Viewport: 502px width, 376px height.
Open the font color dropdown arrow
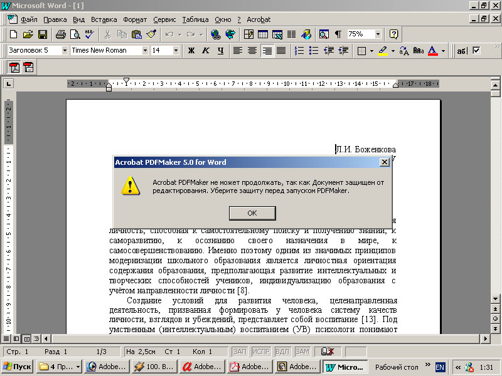443,51
